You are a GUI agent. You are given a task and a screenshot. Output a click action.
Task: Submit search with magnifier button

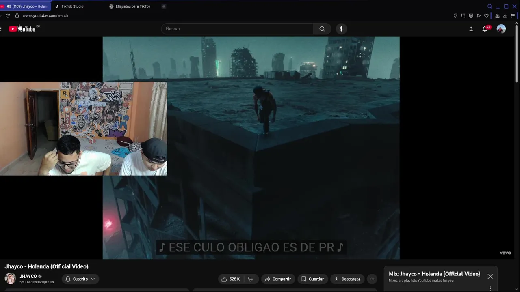tap(322, 29)
